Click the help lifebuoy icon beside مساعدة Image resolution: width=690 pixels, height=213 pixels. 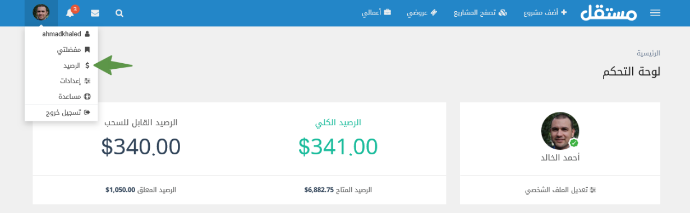pos(87,97)
